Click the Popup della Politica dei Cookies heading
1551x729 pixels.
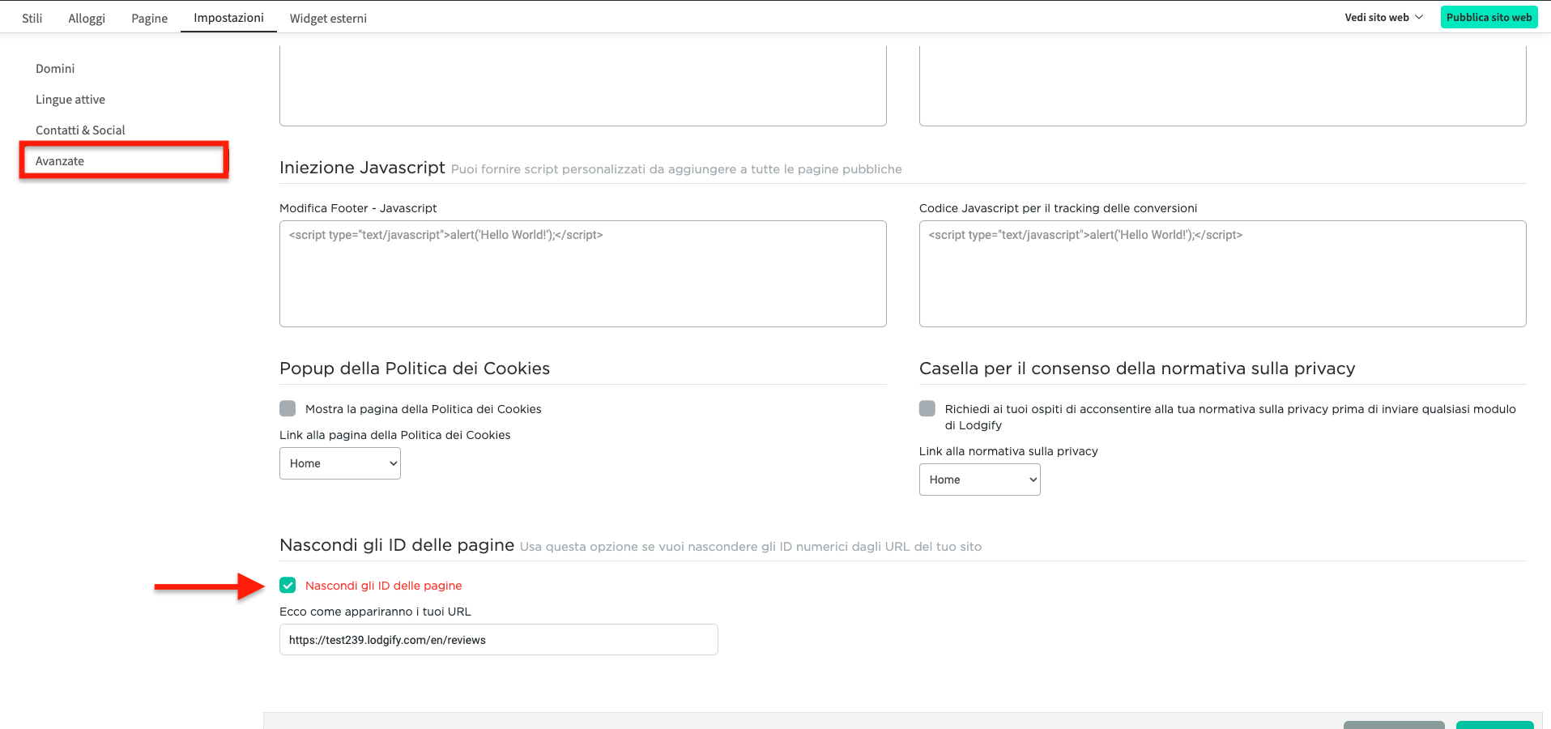pyautogui.click(x=415, y=369)
